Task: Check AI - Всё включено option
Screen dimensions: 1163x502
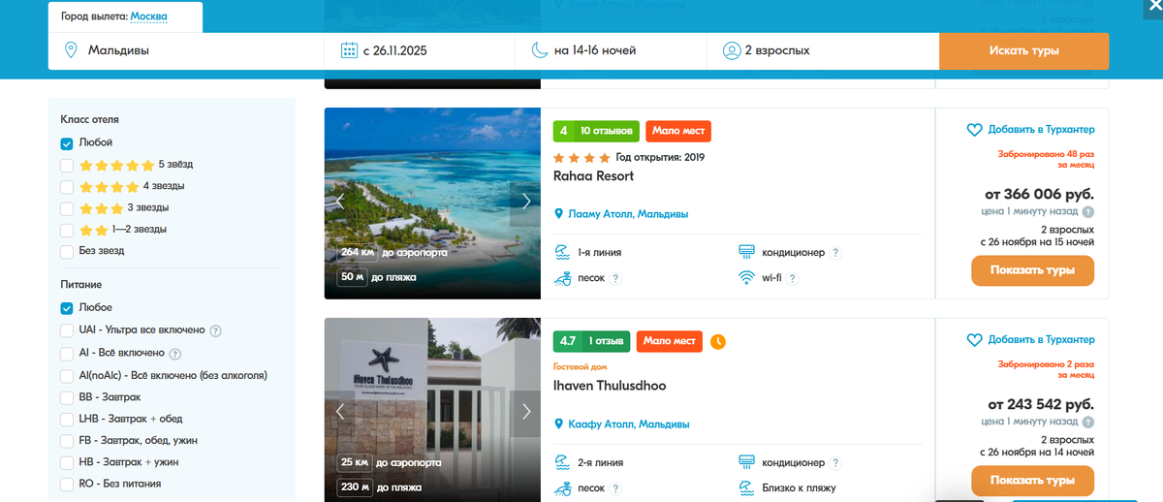Action: click(67, 354)
